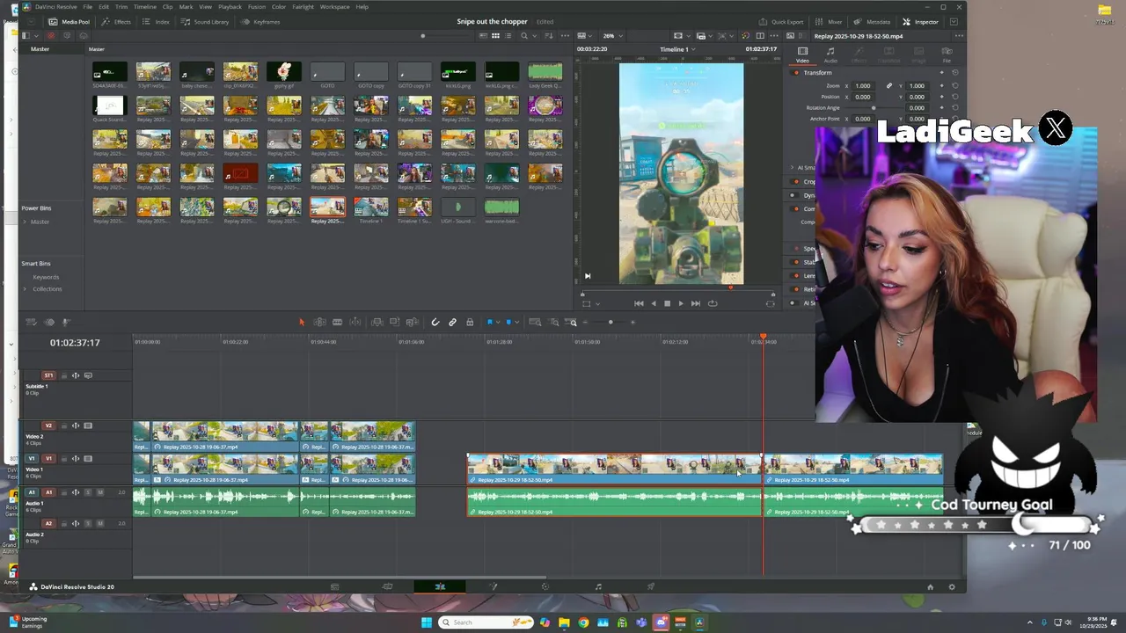Click the Insert Clip edit icon
The height and width of the screenshot is (633, 1126).
(x=377, y=323)
